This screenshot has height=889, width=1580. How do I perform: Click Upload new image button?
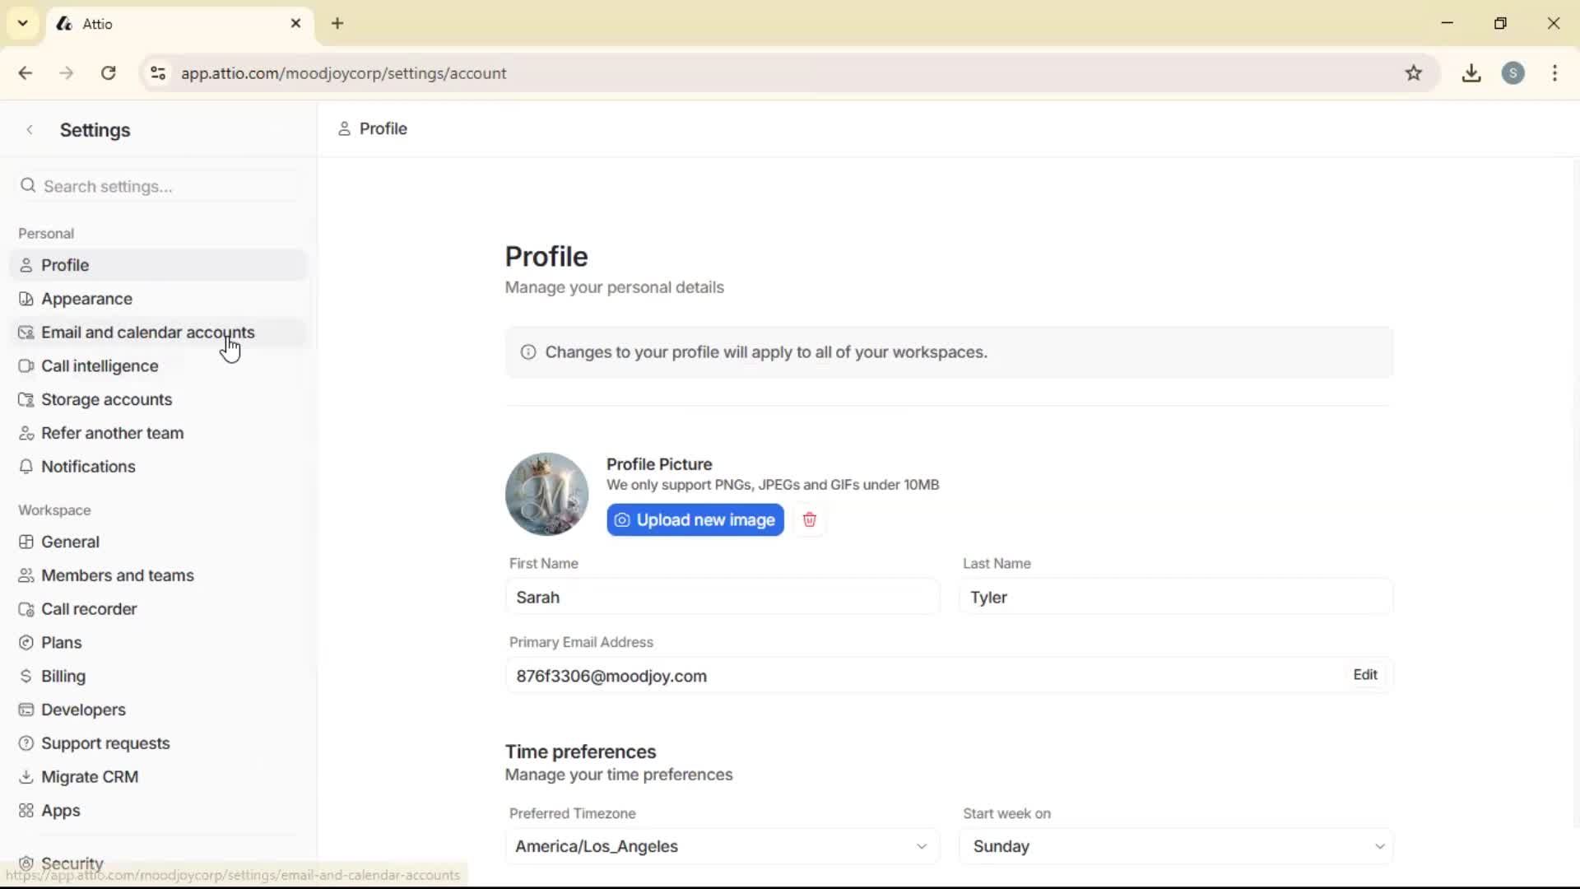(695, 520)
